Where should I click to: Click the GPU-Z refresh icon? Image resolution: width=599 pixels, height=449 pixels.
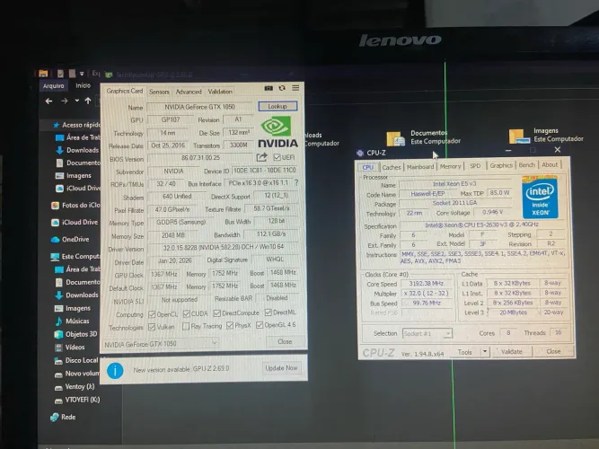pyautogui.click(x=282, y=88)
